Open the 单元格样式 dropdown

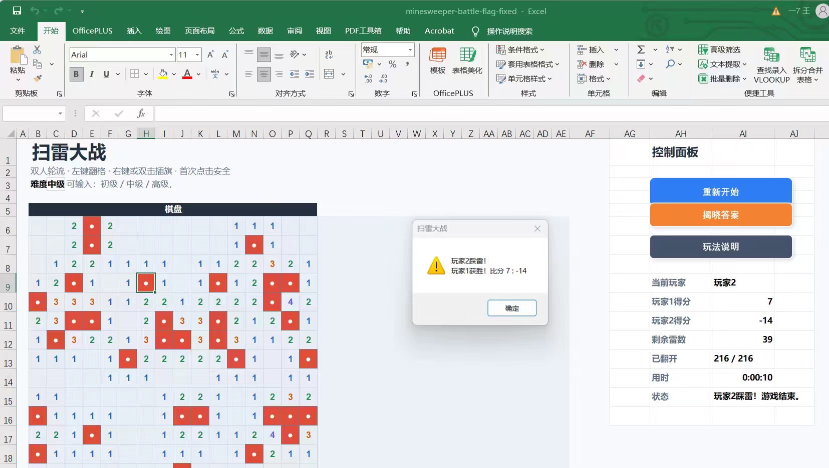tap(524, 78)
